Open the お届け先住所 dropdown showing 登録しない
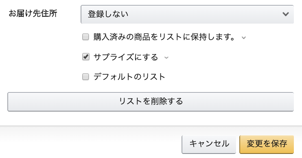The image size is (302, 158). (x=187, y=14)
